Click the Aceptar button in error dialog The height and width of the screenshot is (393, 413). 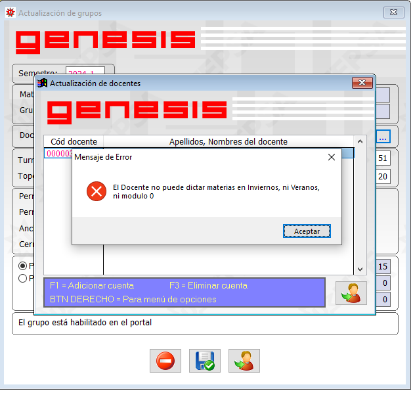click(x=307, y=231)
